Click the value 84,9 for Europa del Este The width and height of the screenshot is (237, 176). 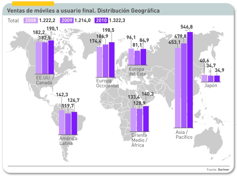click(144, 40)
